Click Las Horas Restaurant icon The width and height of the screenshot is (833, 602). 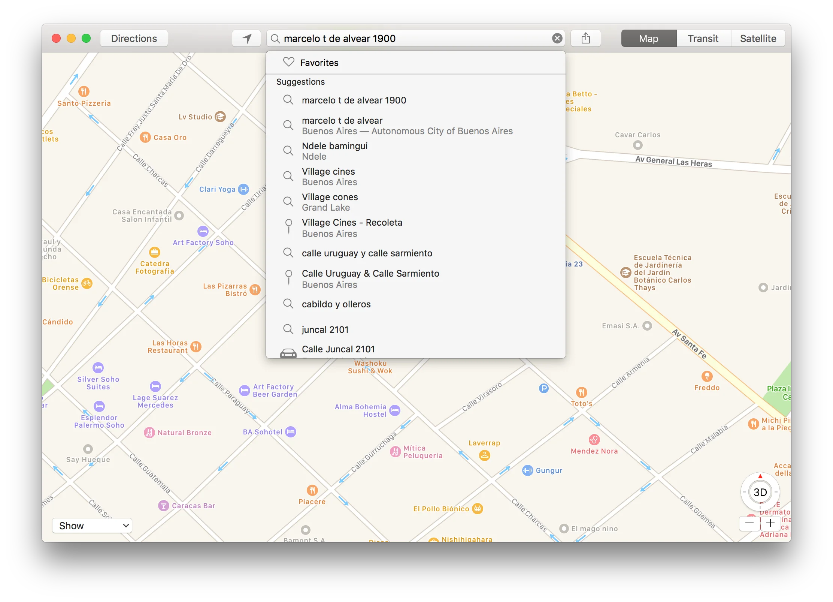click(196, 346)
